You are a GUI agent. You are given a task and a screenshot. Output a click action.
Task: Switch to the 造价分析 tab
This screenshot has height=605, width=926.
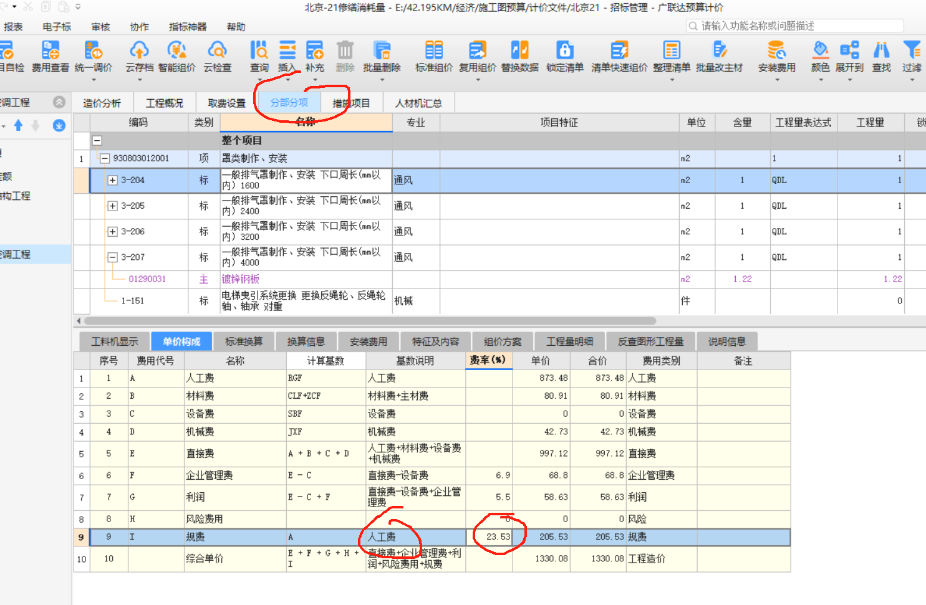click(x=102, y=103)
